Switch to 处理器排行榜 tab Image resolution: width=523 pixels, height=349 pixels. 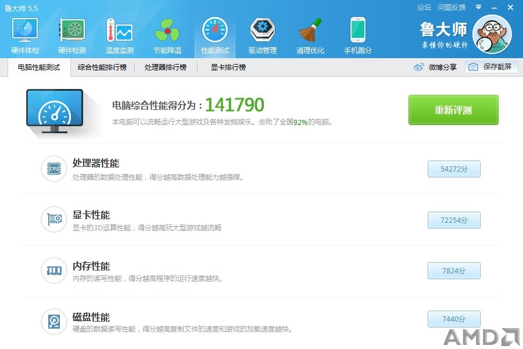[x=166, y=67]
